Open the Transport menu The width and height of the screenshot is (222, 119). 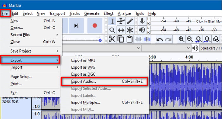(57, 13)
